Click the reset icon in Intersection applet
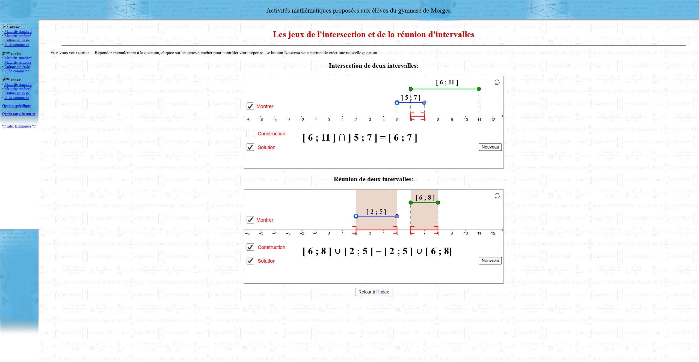The width and height of the screenshot is (699, 362). 497,82
